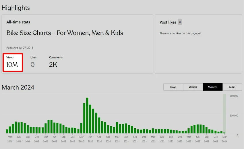Viewport: 244px width, 149px height.
Task: Click the post likes count badge
Action: tap(180, 22)
